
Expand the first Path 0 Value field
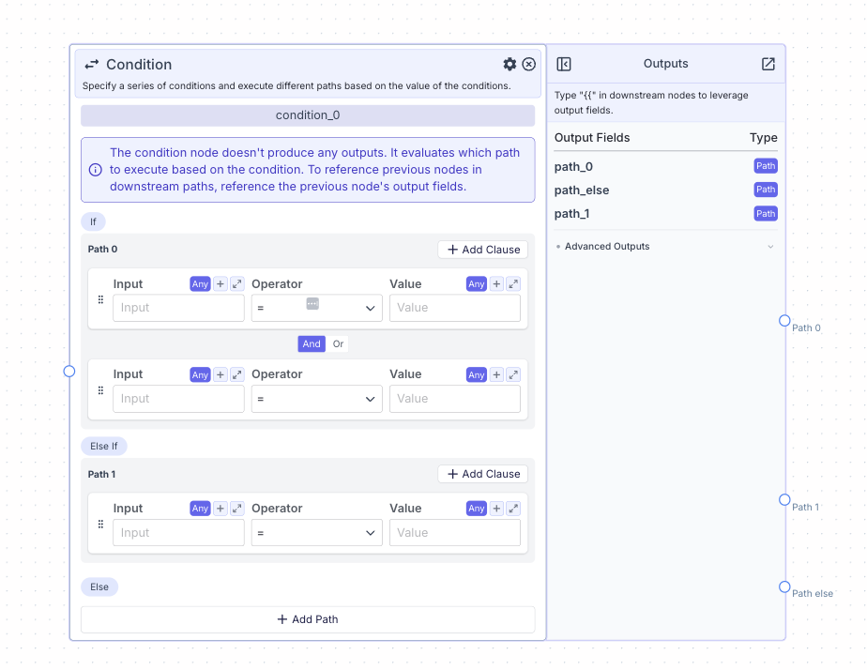513,284
